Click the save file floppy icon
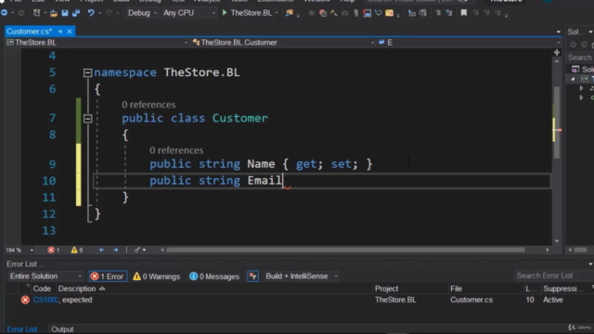Image resolution: width=594 pixels, height=334 pixels. (x=65, y=13)
